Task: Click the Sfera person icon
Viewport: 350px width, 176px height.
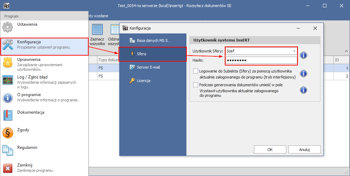Action: coord(132,54)
